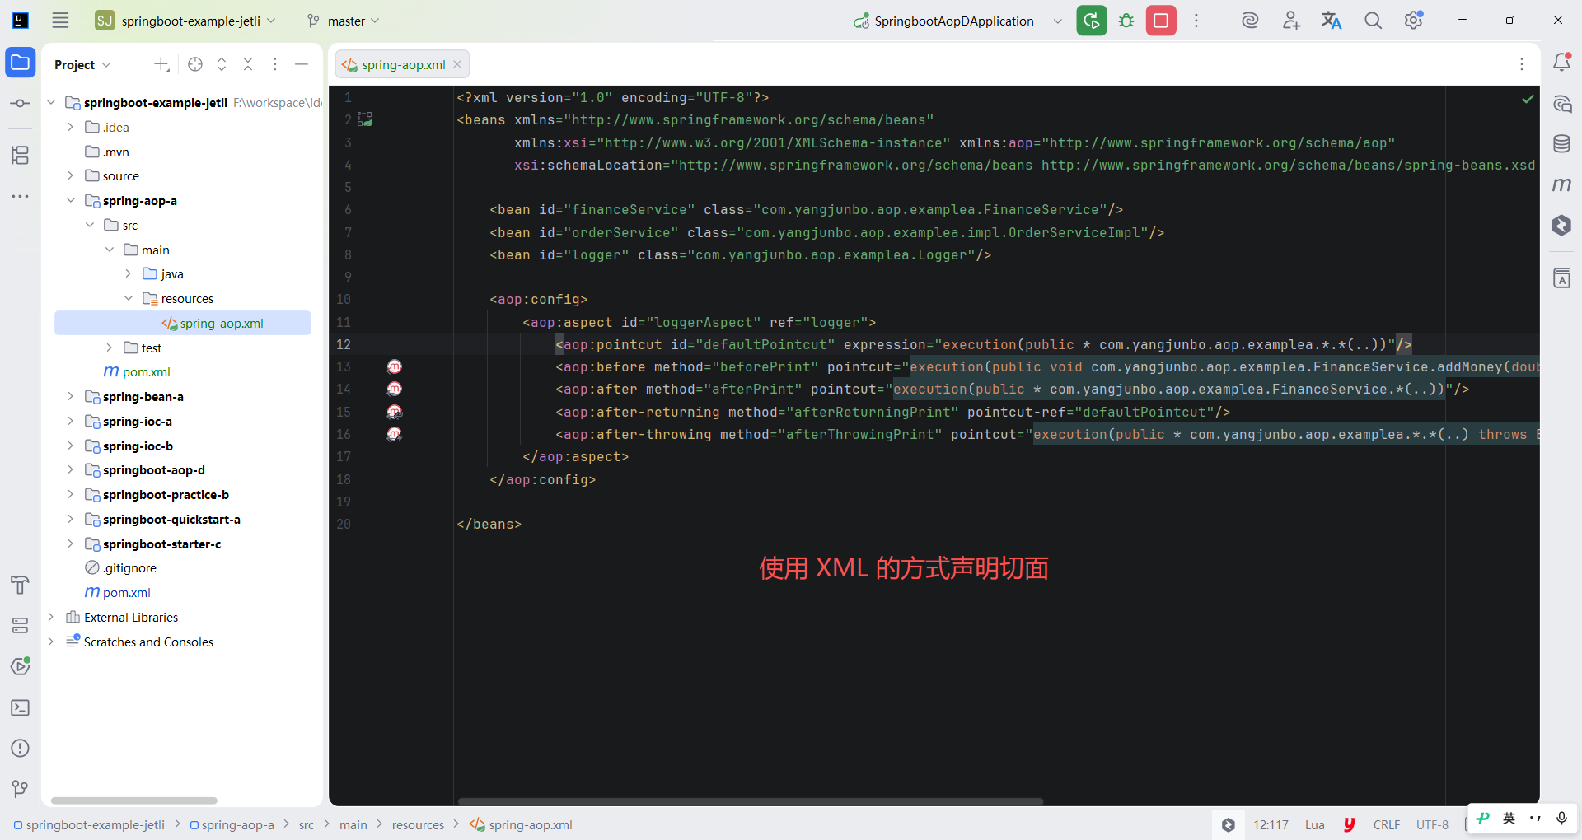
Task: Collapse the resources folder
Action: (129, 298)
